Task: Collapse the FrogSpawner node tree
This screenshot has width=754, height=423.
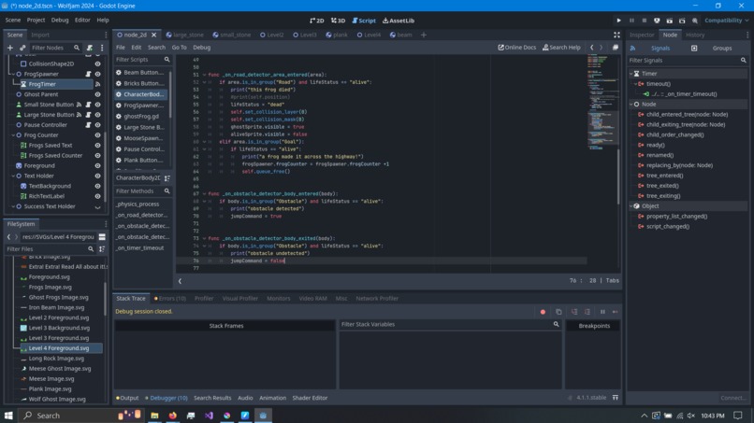Action: coord(13,74)
